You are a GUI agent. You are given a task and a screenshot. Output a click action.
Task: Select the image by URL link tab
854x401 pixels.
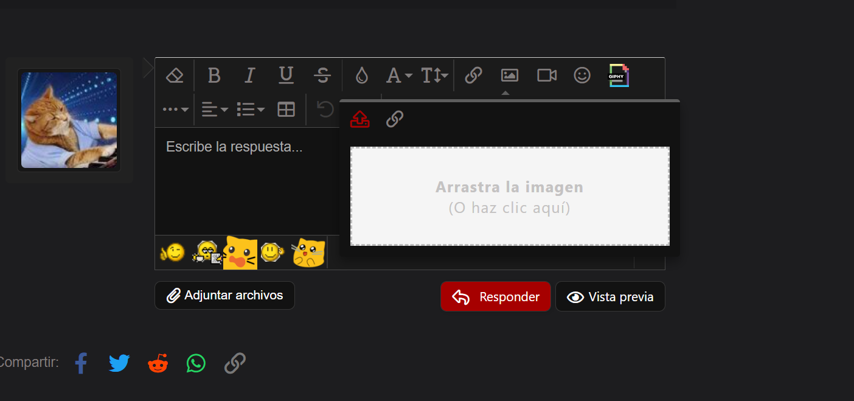pos(395,119)
